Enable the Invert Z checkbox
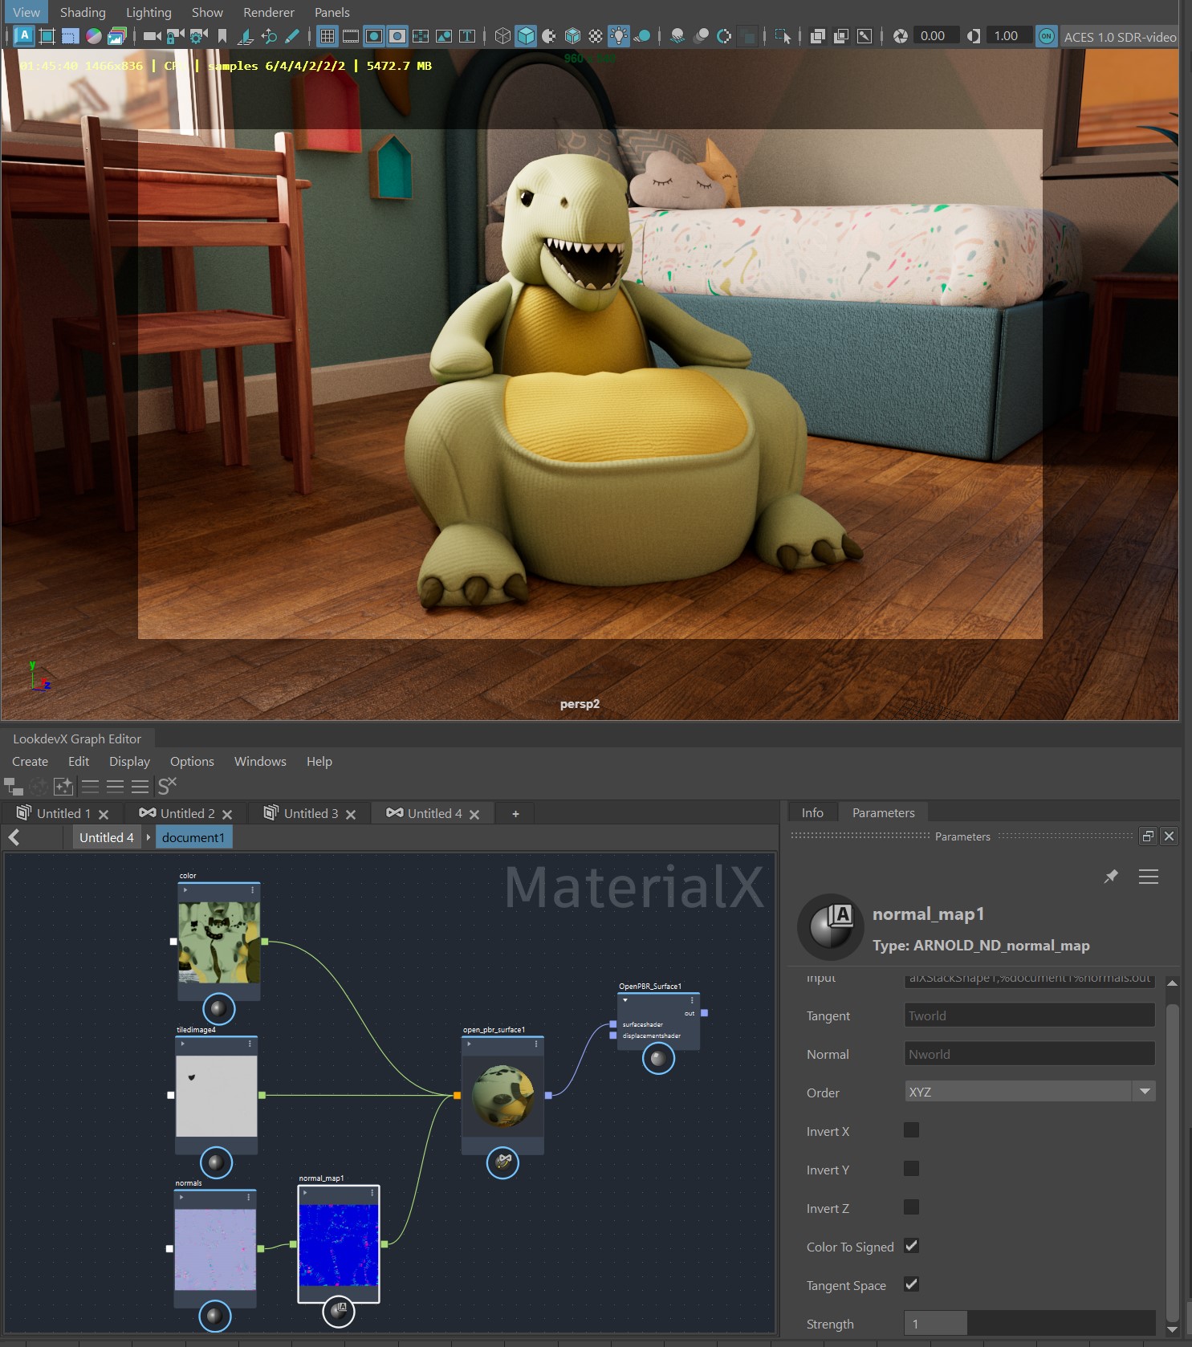 [x=911, y=1207]
